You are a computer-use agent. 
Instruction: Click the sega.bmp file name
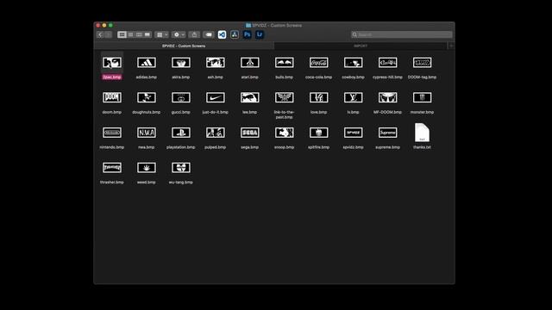coord(250,147)
